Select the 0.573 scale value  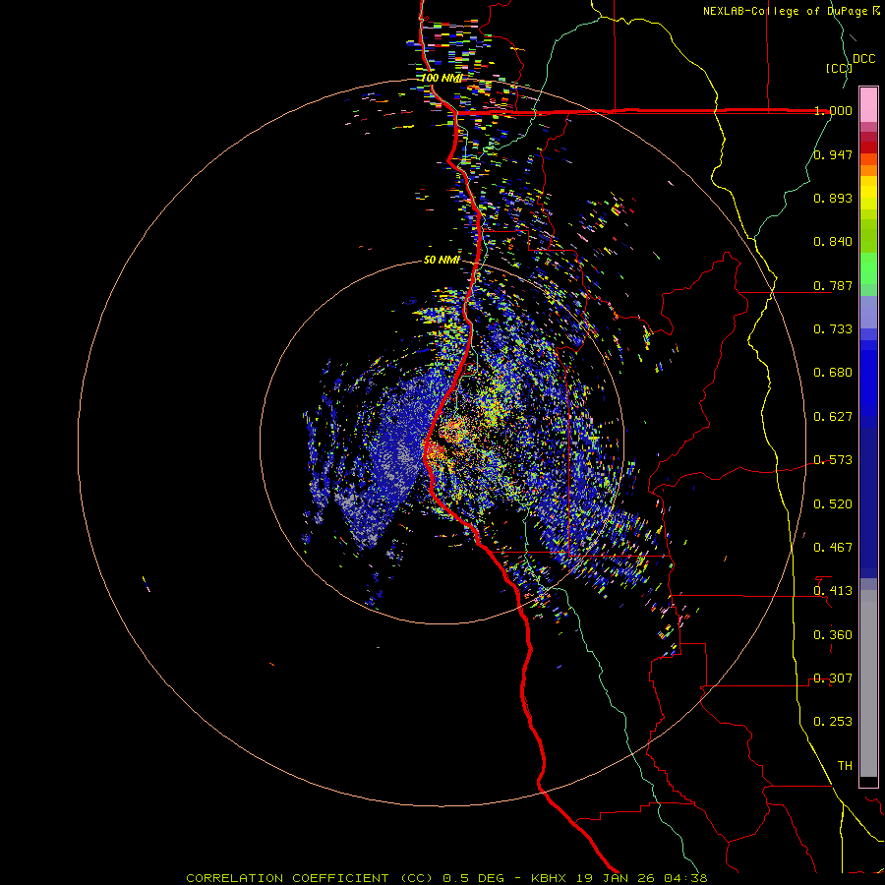(x=833, y=460)
